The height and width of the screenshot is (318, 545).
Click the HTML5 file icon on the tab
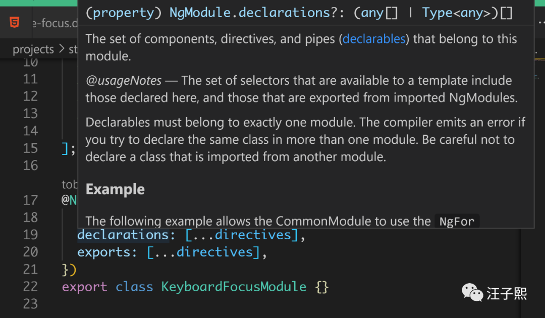pos(15,23)
